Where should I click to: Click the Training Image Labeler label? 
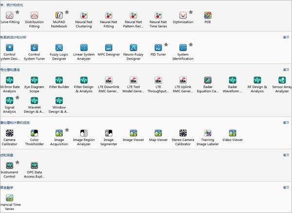pyautogui.click(x=208, y=142)
